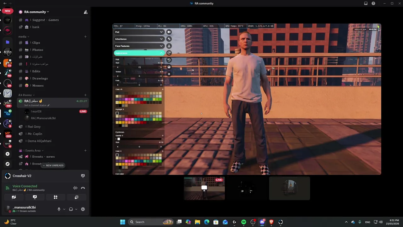Collapse the RA Rooms category

coord(26,95)
